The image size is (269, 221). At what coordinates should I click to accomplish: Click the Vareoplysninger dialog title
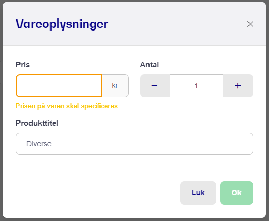62,24
